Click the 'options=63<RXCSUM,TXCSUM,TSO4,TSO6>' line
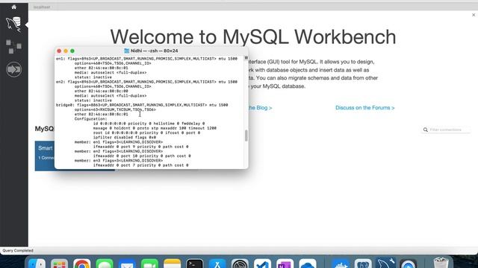 point(115,109)
